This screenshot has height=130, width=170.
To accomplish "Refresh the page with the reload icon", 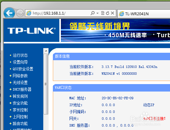I will pos(108,13).
